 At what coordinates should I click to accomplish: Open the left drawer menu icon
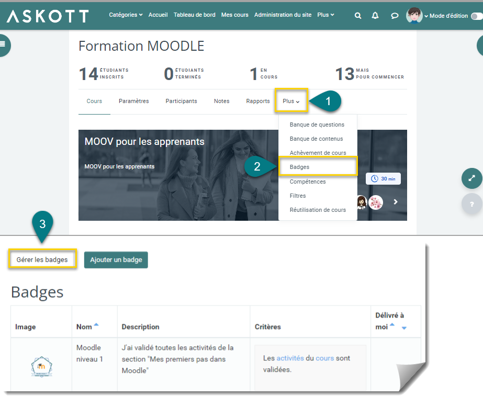tap(3, 45)
